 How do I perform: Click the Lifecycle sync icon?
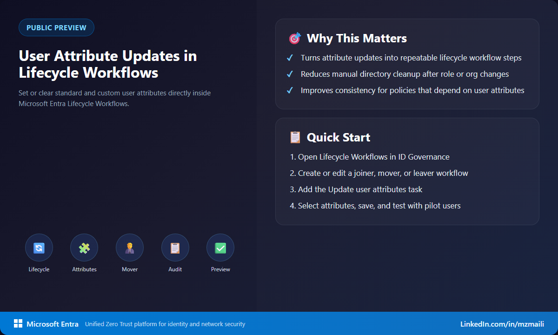(39, 248)
